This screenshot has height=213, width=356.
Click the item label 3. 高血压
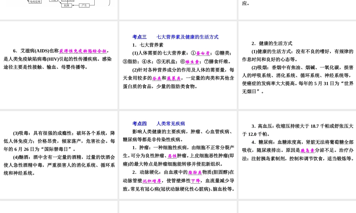[262, 126]
